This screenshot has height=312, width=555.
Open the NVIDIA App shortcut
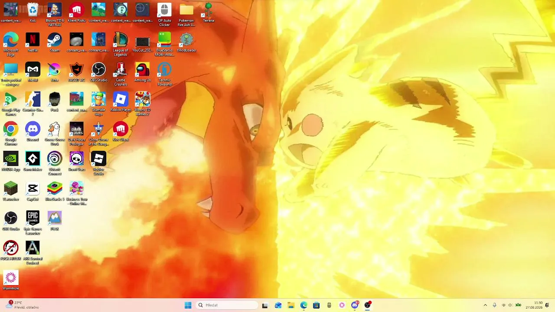click(x=11, y=162)
